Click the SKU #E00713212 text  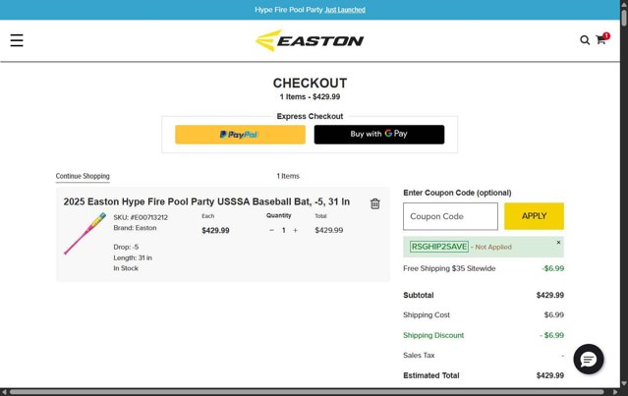point(141,217)
